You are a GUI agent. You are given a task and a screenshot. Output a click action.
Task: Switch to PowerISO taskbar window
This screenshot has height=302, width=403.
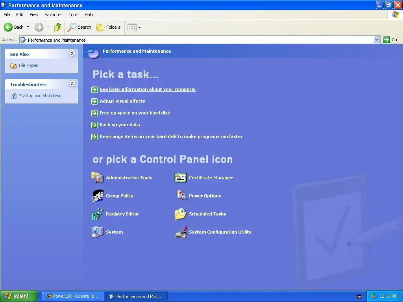click(x=73, y=296)
